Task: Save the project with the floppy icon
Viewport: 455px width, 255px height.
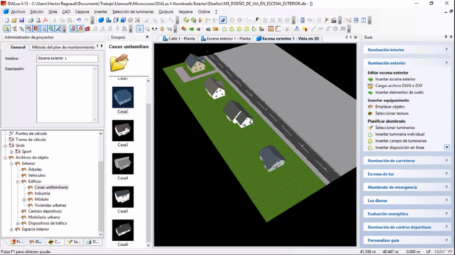Action: coord(21,20)
